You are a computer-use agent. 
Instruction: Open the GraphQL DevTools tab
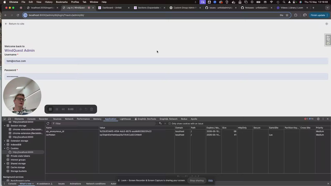[x=145, y=119]
